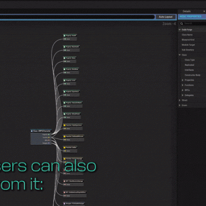Click the red RPCs output pin

tap(49, 140)
